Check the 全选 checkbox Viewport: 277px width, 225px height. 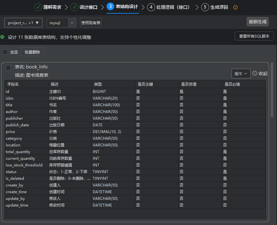coord(5,52)
